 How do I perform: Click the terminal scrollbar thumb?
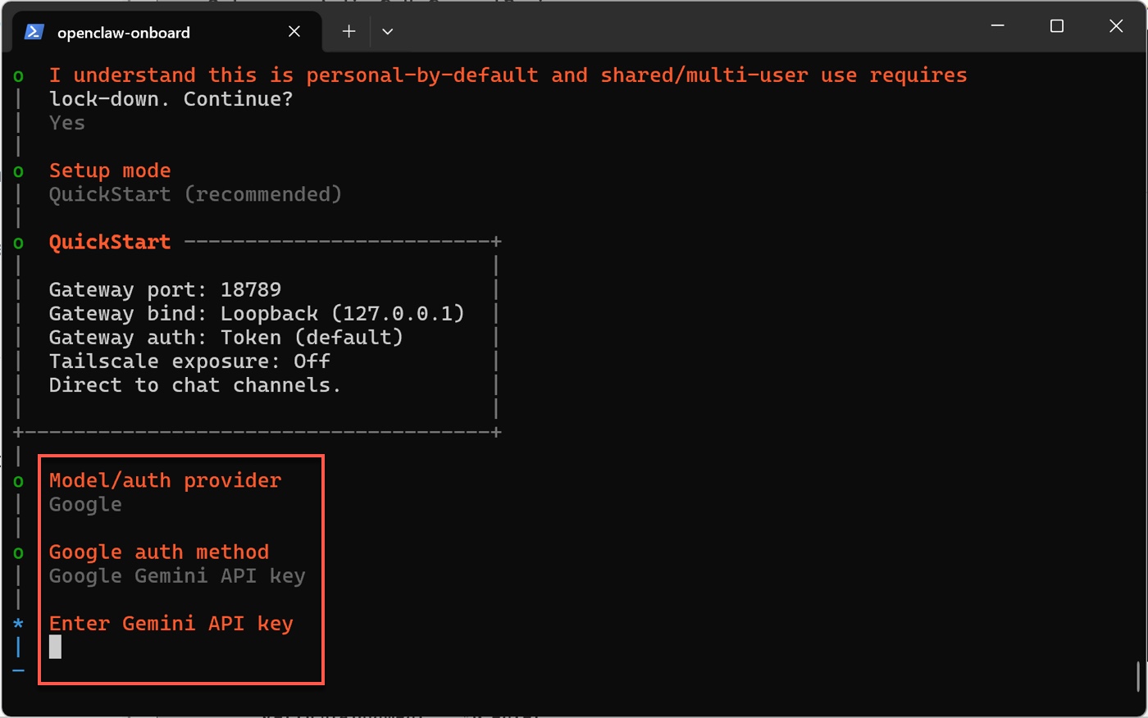point(1138,677)
